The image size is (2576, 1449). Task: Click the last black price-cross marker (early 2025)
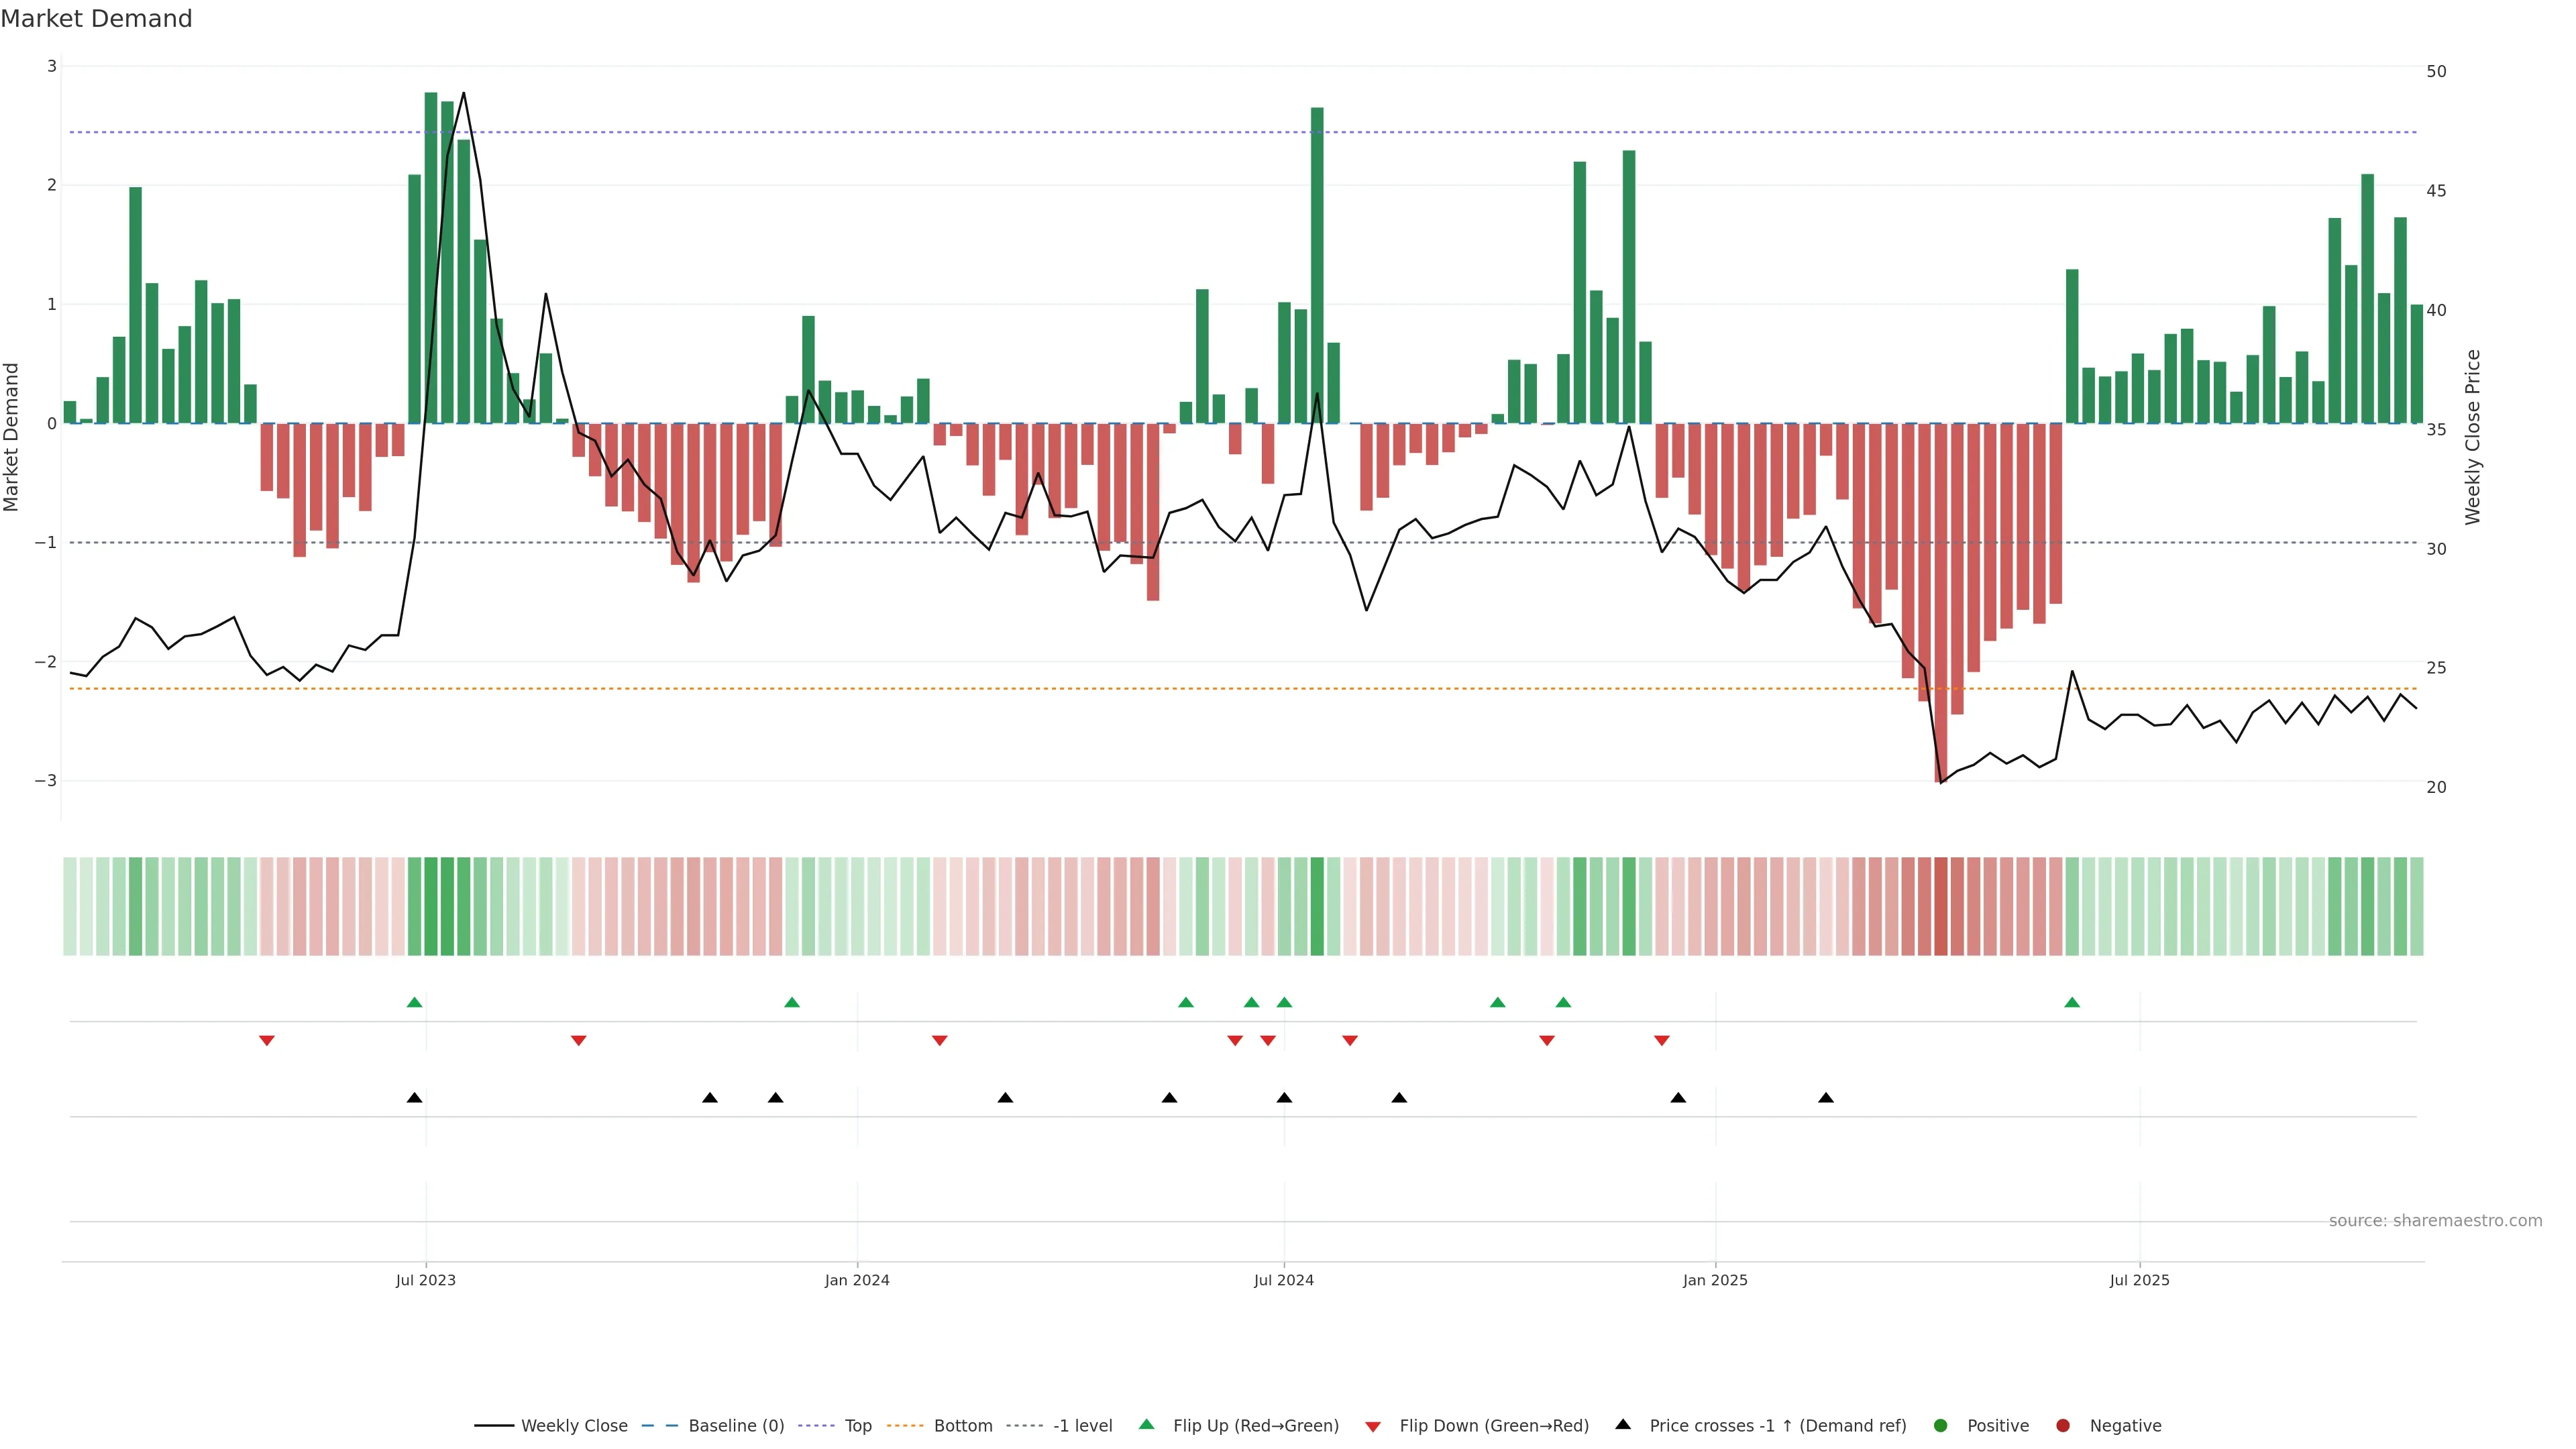pyautogui.click(x=1826, y=1098)
